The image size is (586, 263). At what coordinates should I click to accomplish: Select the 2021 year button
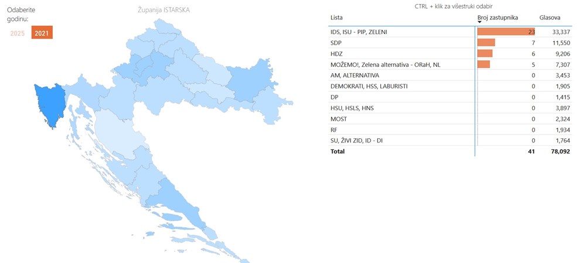coord(42,33)
